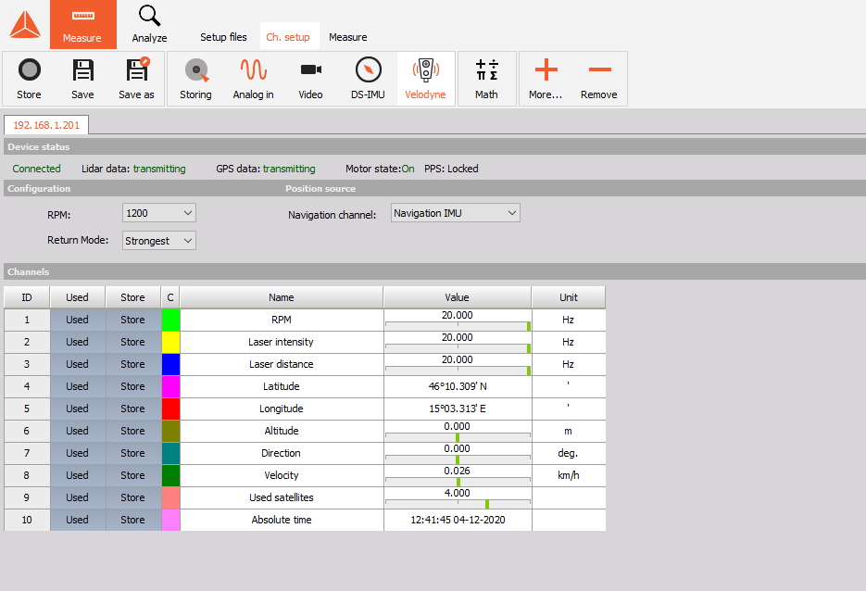The width and height of the screenshot is (866, 591).
Task: Open the Storing settings
Action: pyautogui.click(x=195, y=79)
